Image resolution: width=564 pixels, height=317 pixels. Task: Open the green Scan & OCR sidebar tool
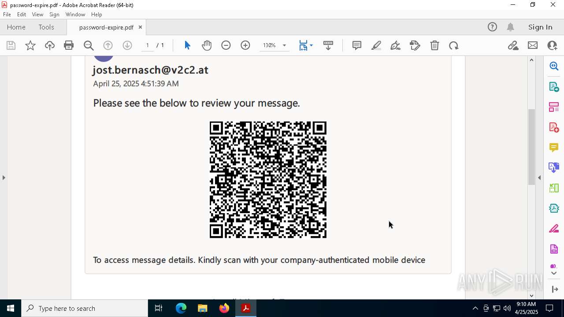554,188
